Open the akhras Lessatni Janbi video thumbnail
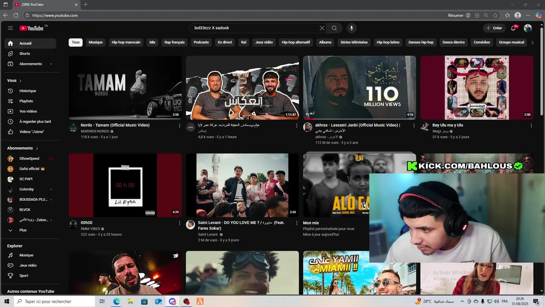Screen dimensions: 545x307 (x=359, y=87)
